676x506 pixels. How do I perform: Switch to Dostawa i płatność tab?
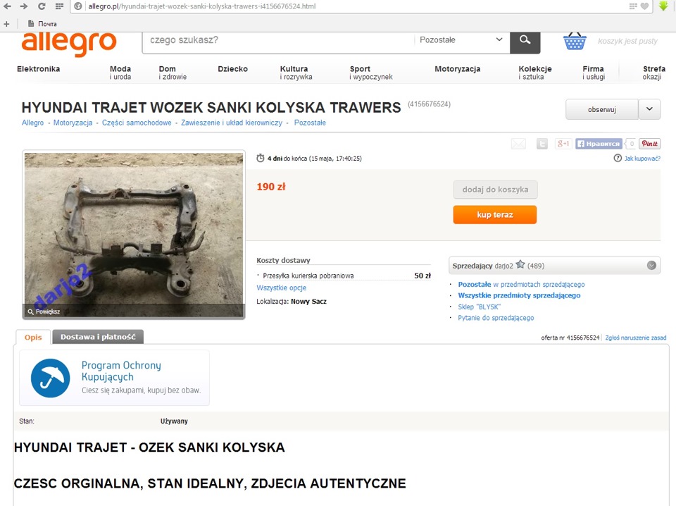click(98, 337)
